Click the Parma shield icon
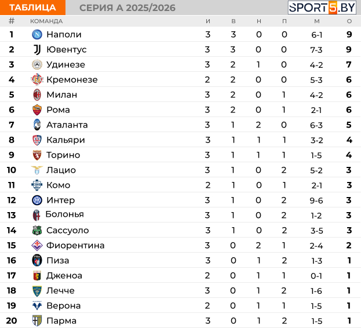361x328 pixels. click(37, 320)
